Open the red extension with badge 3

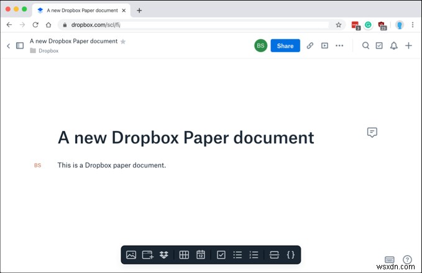[355, 25]
